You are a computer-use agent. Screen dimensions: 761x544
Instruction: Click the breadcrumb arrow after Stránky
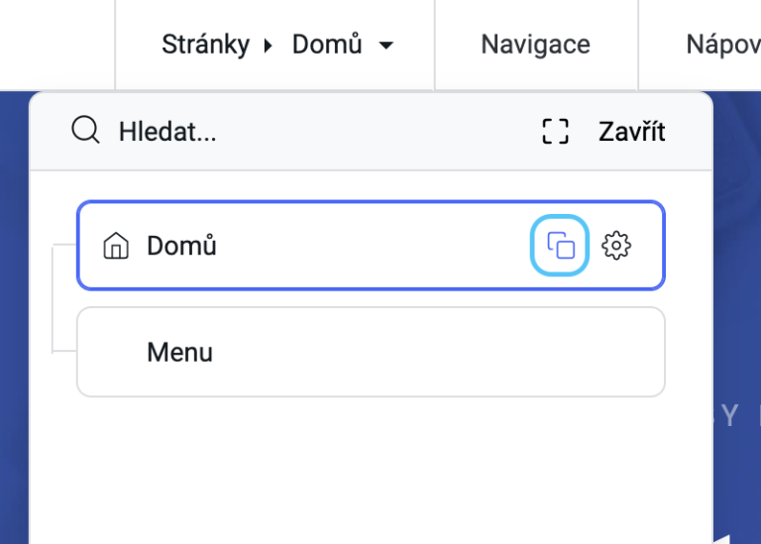point(268,46)
